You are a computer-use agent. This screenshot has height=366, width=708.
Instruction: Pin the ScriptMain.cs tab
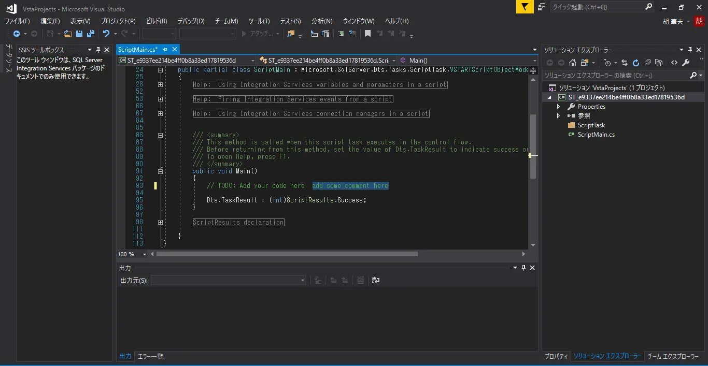click(165, 49)
